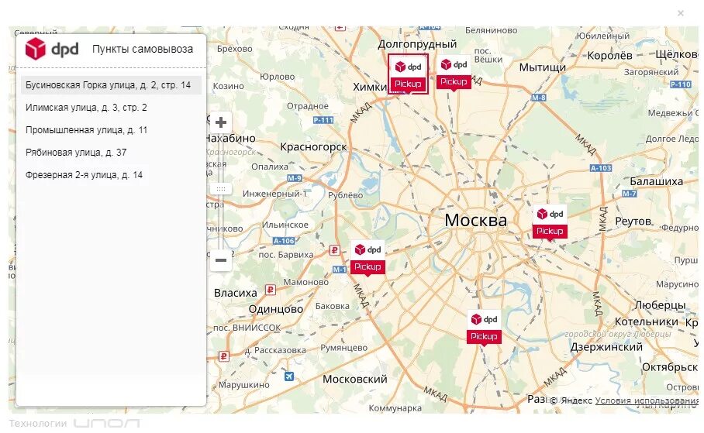Click the Люберцы map label
This screenshot has width=704, height=433.
pos(660,305)
